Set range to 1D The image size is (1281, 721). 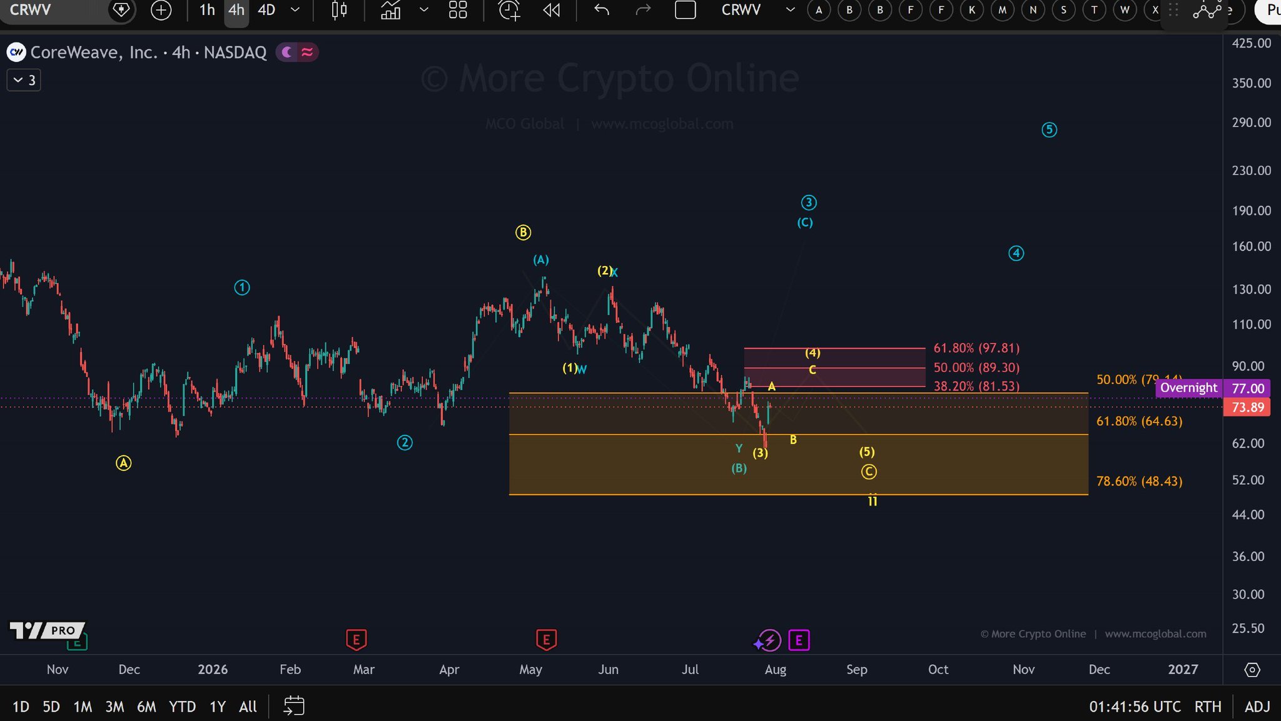coord(21,707)
